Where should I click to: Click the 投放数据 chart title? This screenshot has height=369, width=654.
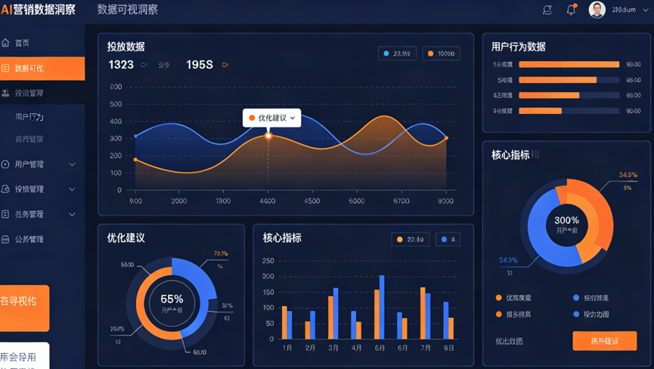(126, 47)
